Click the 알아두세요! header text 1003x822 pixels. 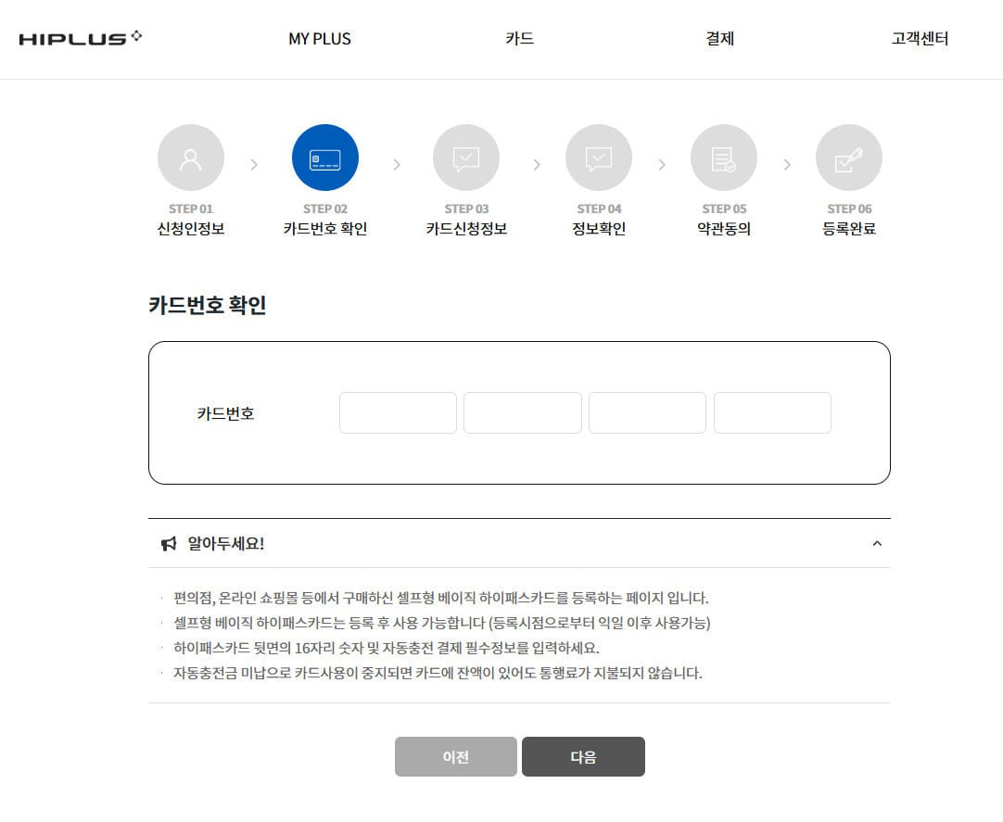tap(226, 544)
